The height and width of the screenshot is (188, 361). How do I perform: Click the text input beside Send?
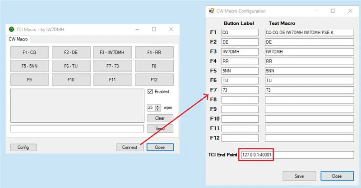(77, 129)
